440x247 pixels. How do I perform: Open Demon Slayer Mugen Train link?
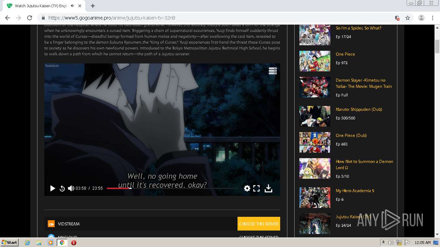(x=364, y=83)
